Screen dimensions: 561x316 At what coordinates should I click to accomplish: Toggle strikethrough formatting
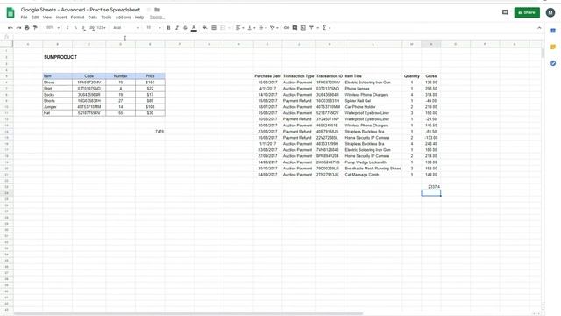[x=185, y=27]
